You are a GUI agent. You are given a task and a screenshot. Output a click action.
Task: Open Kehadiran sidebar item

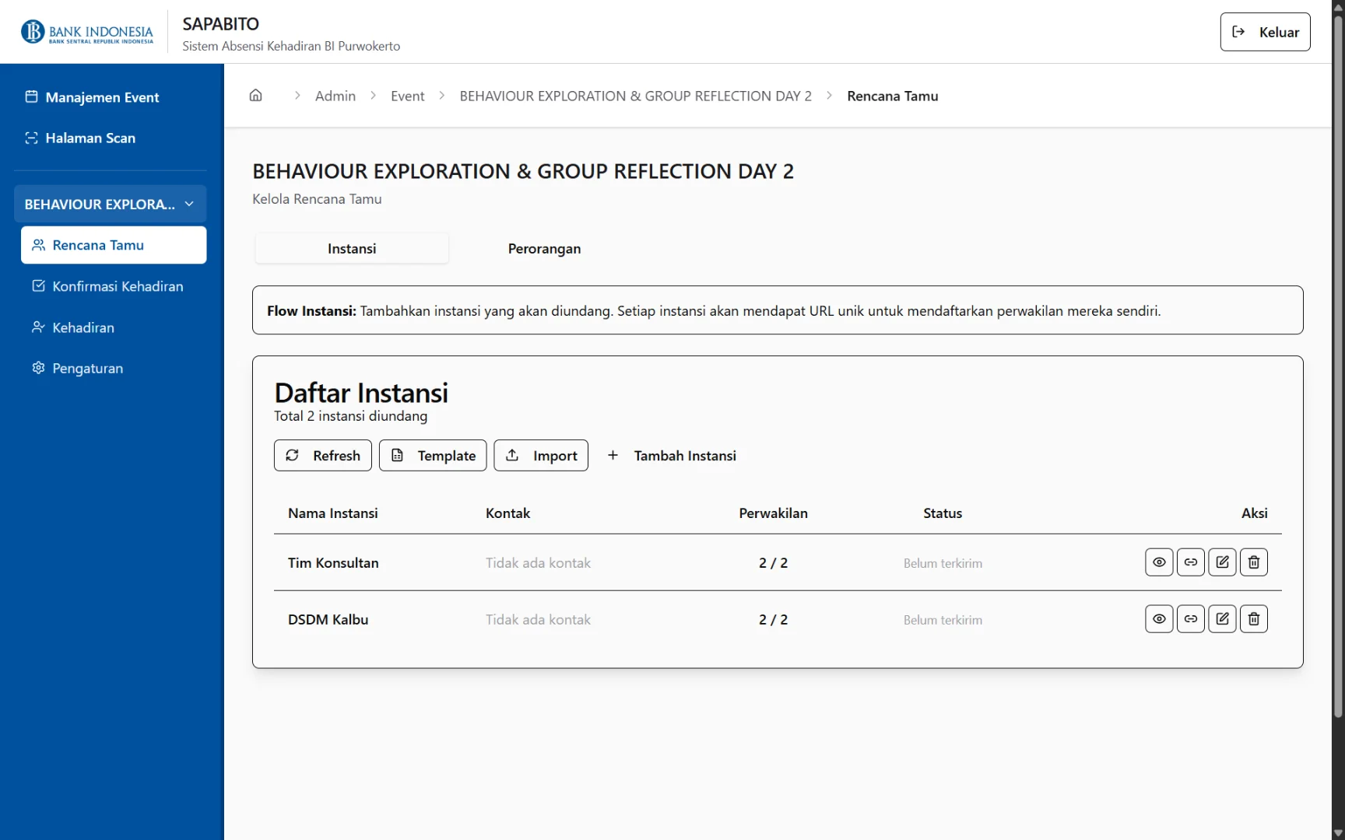(114, 327)
